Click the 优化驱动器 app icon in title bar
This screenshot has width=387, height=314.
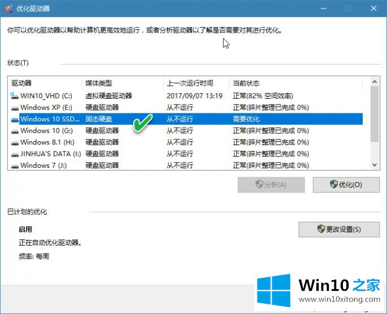coord(9,8)
